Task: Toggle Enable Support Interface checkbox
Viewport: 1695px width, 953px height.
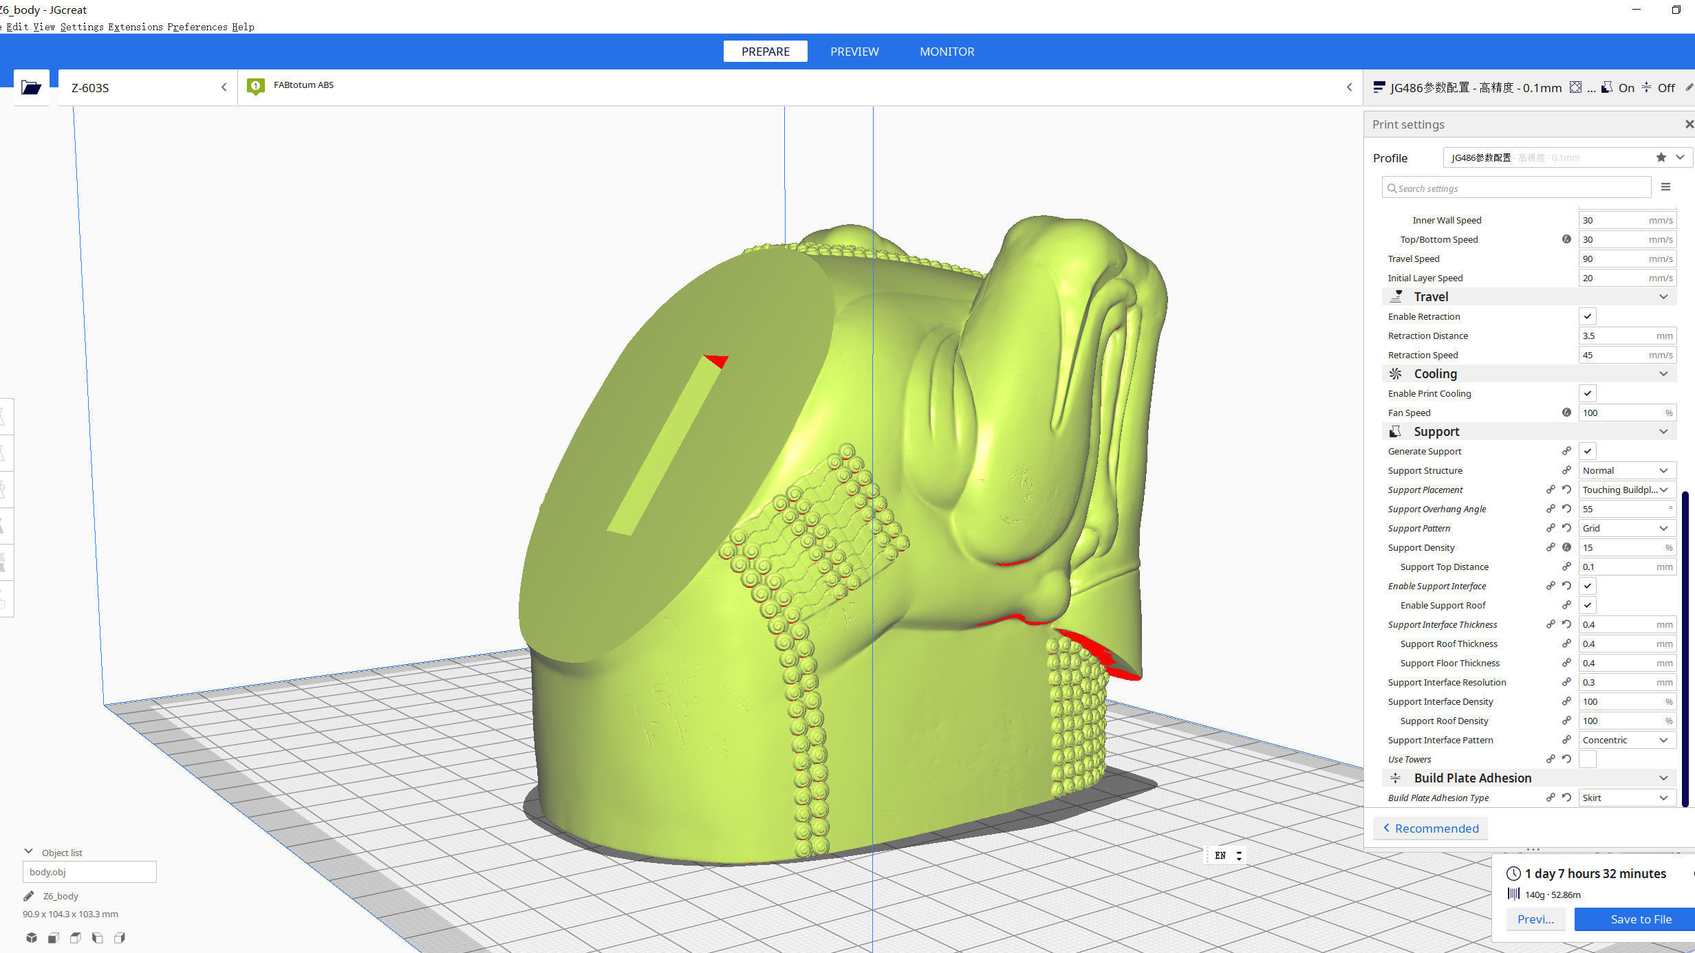Action: [1587, 586]
